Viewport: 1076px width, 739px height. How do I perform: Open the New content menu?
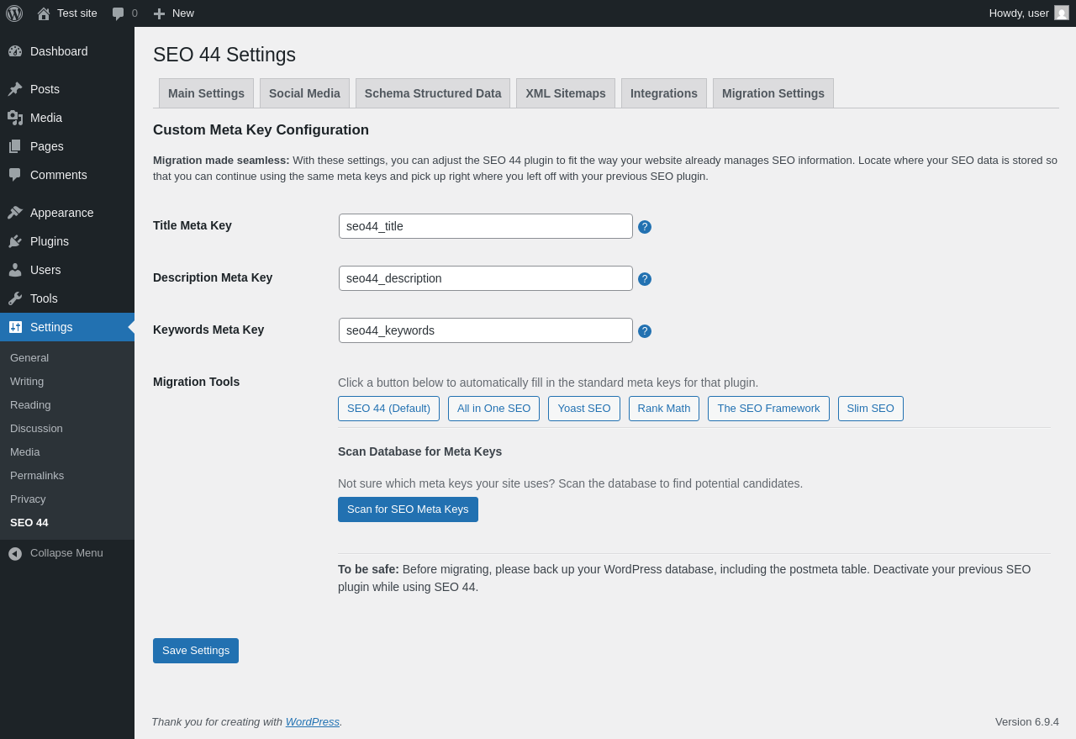(x=174, y=13)
